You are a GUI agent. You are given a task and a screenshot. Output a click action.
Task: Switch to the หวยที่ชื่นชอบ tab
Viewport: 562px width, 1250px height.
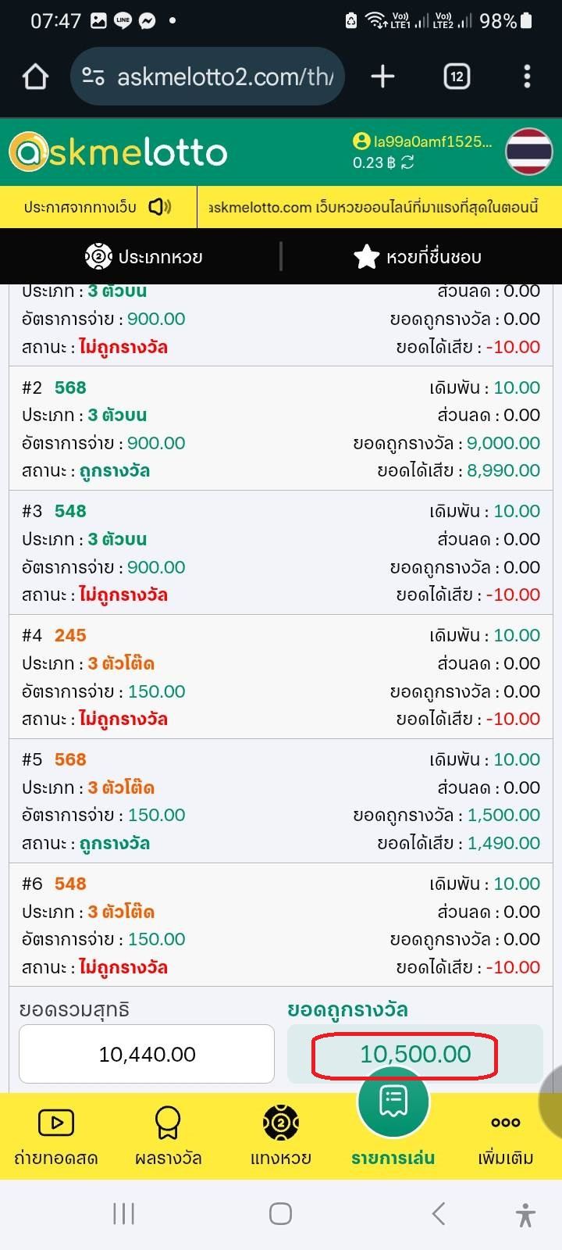coord(418,256)
